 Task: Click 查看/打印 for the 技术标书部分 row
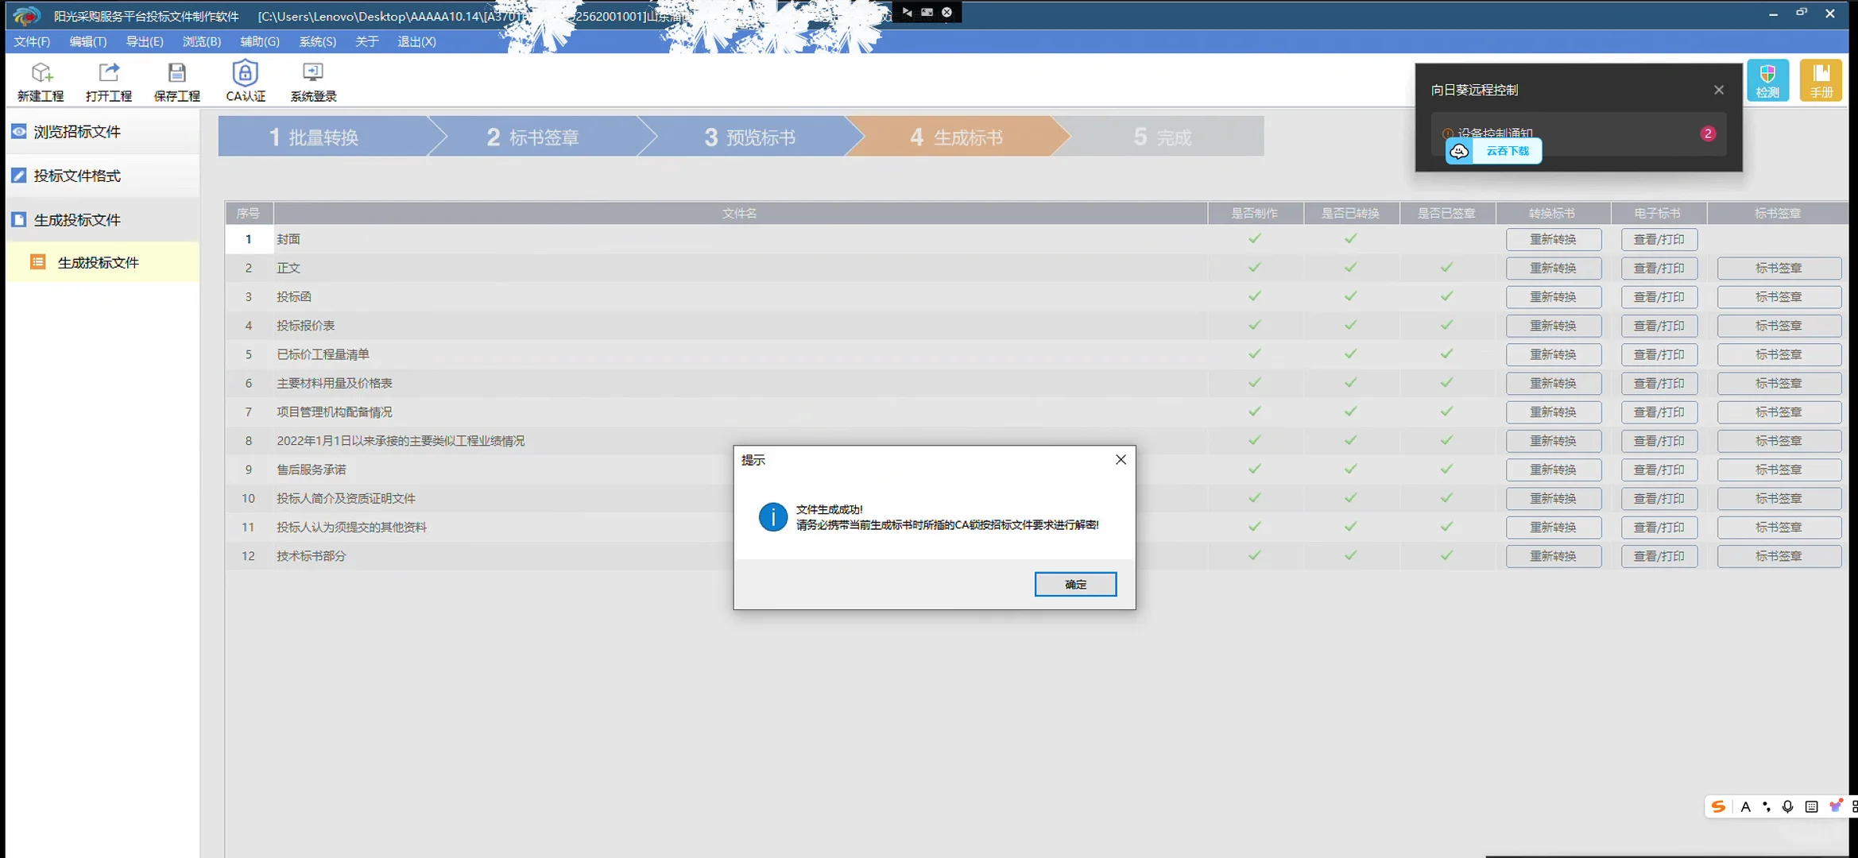[x=1659, y=556]
